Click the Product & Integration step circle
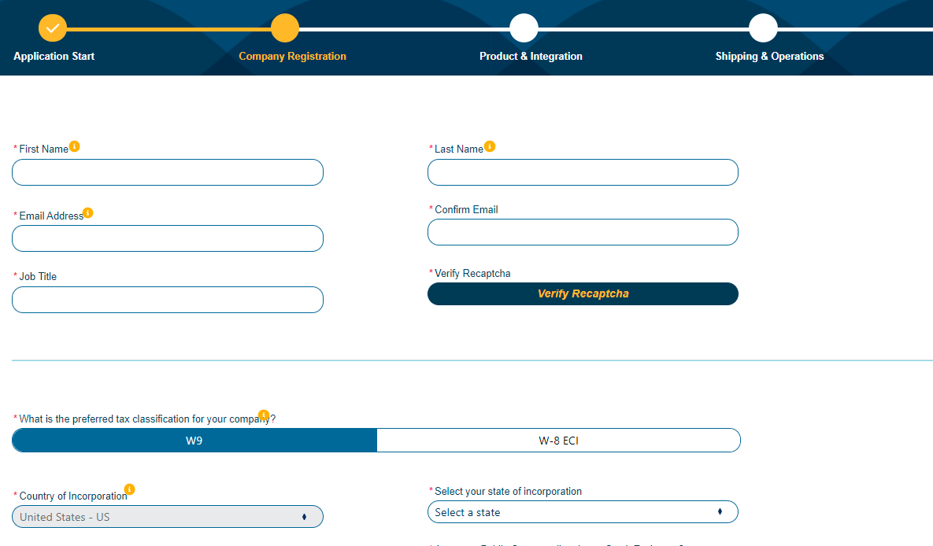 (524, 28)
